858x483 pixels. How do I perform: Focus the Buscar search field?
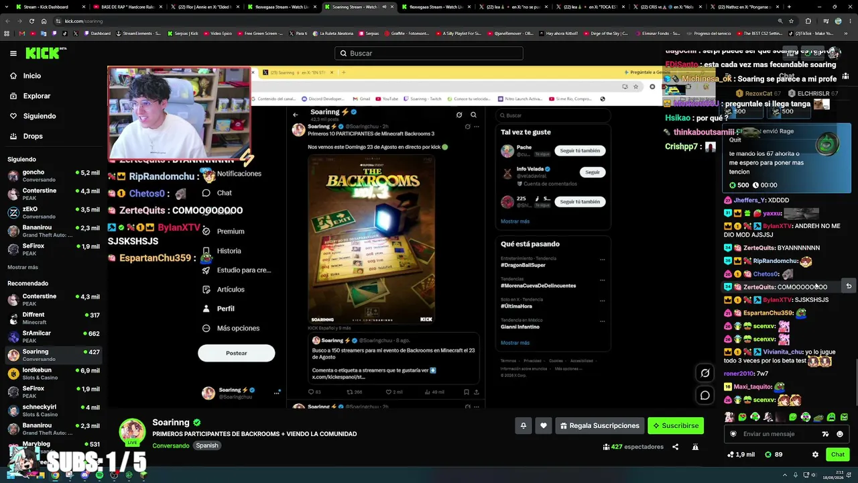pyautogui.click(x=429, y=53)
